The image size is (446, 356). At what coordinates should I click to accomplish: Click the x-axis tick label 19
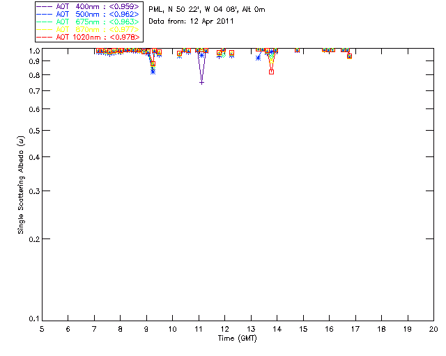pyautogui.click(x=408, y=329)
